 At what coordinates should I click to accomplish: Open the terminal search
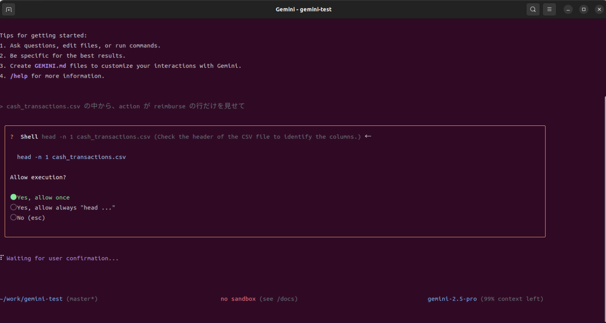point(533,9)
